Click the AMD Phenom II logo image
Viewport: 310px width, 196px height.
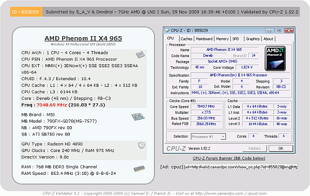click(x=275, y=58)
